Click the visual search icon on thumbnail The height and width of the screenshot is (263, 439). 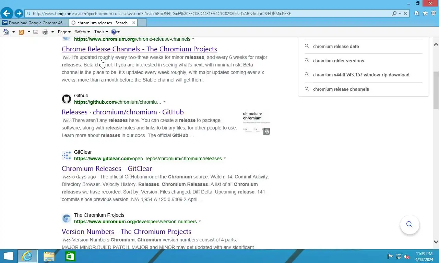click(x=267, y=131)
